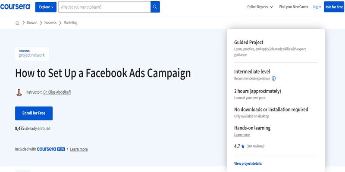Click the Enroll for Free button
345x172 pixels.
click(x=34, y=113)
